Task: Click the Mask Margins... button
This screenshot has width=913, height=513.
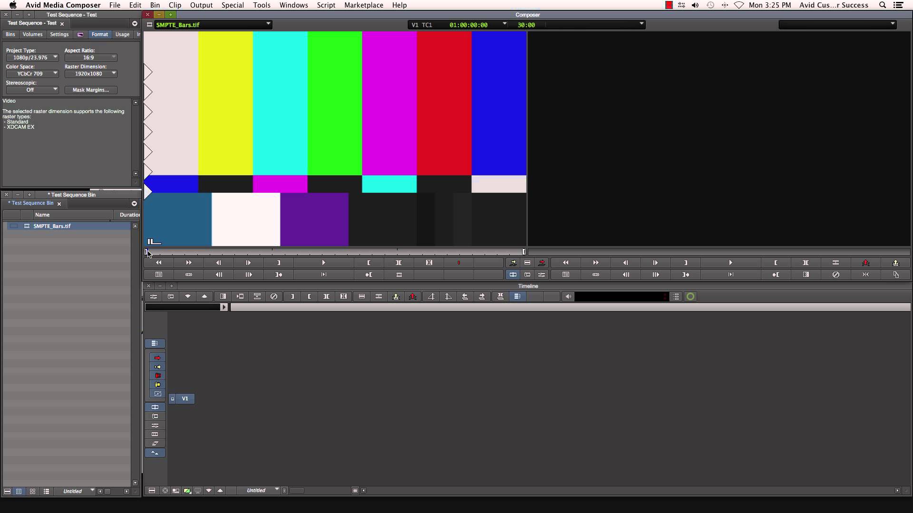Action: click(x=90, y=90)
